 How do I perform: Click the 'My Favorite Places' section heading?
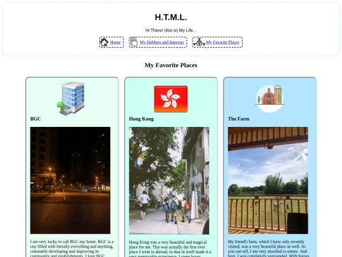[x=171, y=65]
